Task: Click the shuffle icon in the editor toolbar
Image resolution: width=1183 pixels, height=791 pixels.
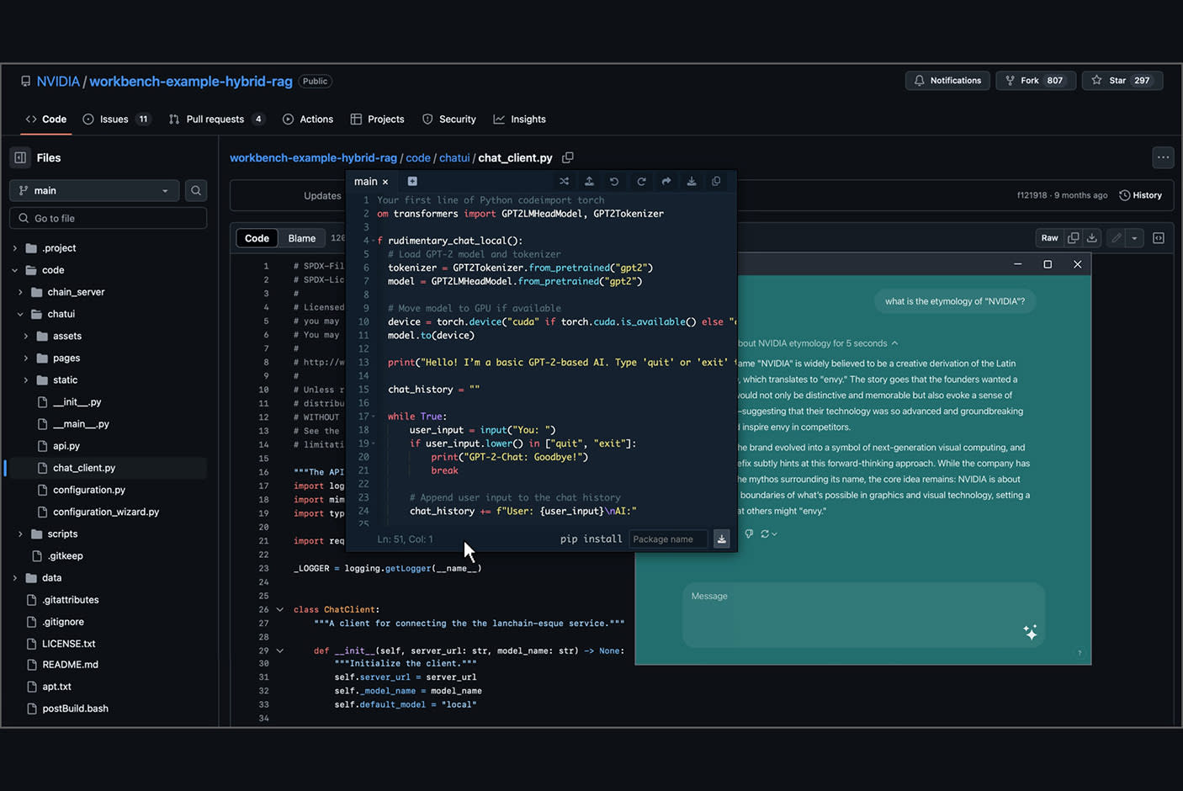Action: click(564, 182)
